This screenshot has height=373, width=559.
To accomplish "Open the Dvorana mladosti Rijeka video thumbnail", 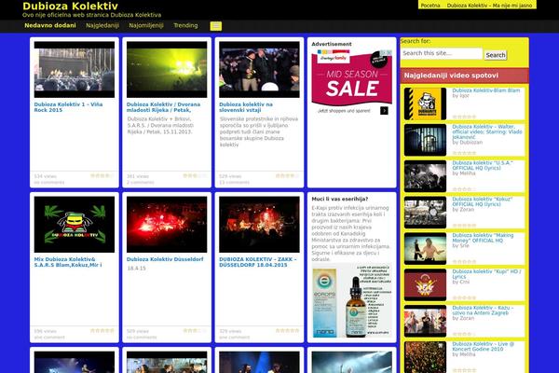I will click(167, 70).
